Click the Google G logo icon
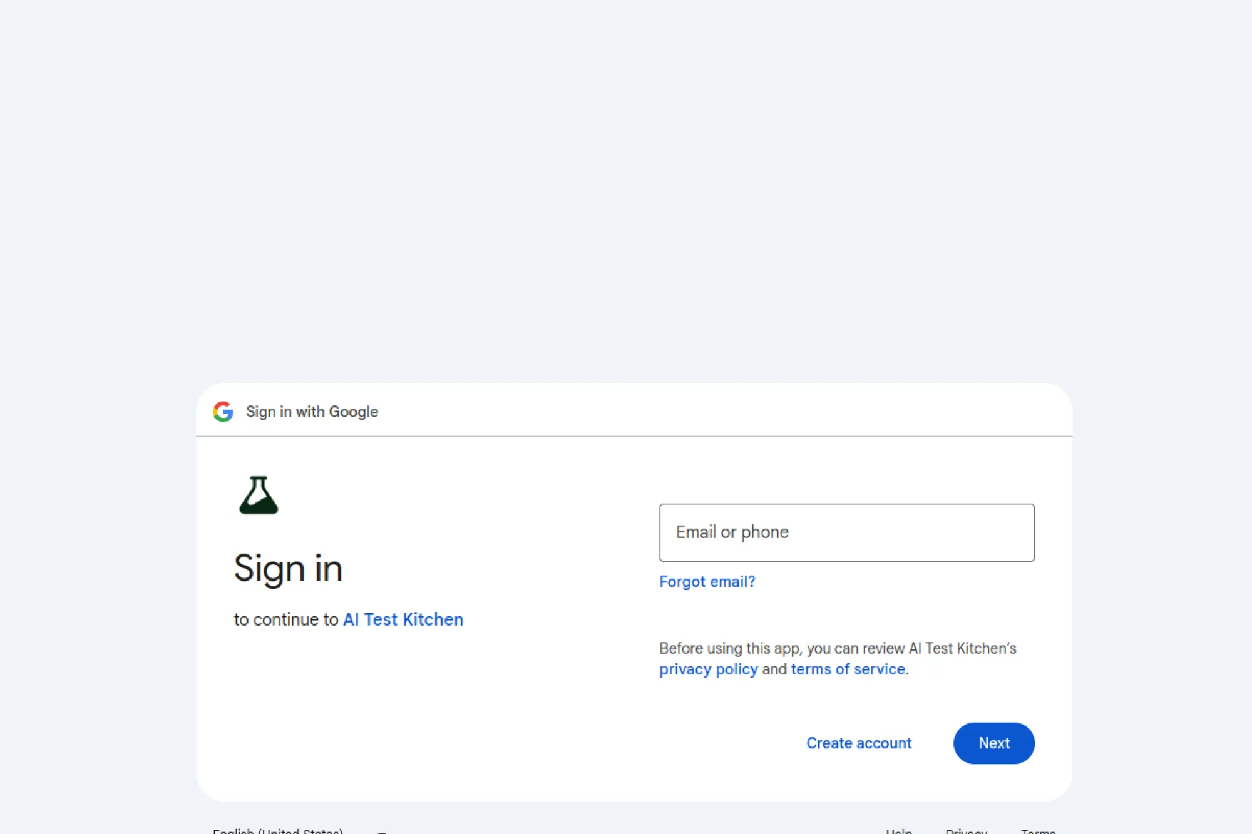 tap(223, 411)
